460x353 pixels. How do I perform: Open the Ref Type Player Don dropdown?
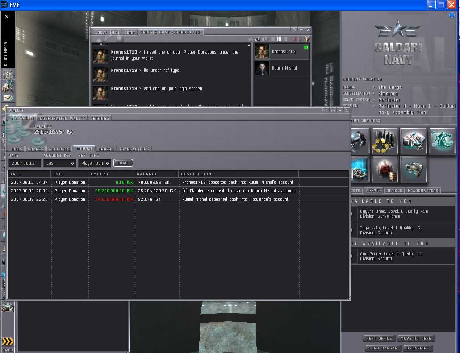tap(95, 163)
